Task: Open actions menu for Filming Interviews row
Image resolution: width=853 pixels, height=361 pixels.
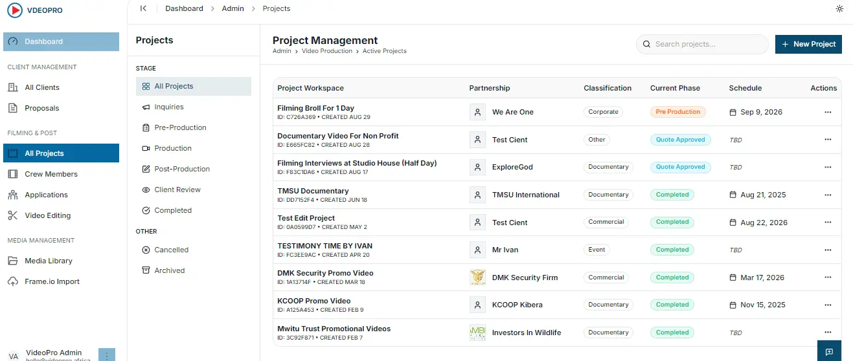Action: coord(828,167)
